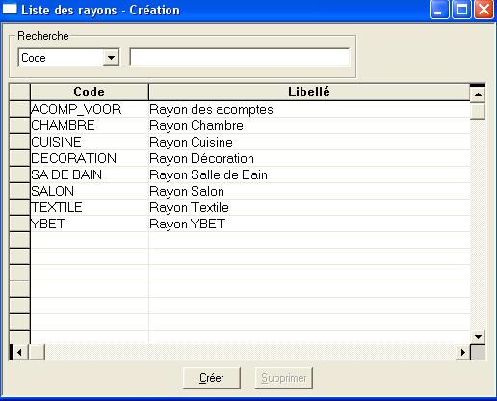497x401 pixels.
Task: Select the ACOMP_VOOR row
Action: [x=250, y=109]
